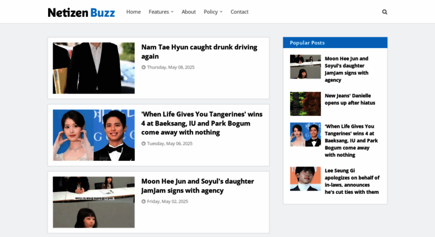Open main headline about JamJam signing with agency
The image size is (435, 237).
[198, 186]
